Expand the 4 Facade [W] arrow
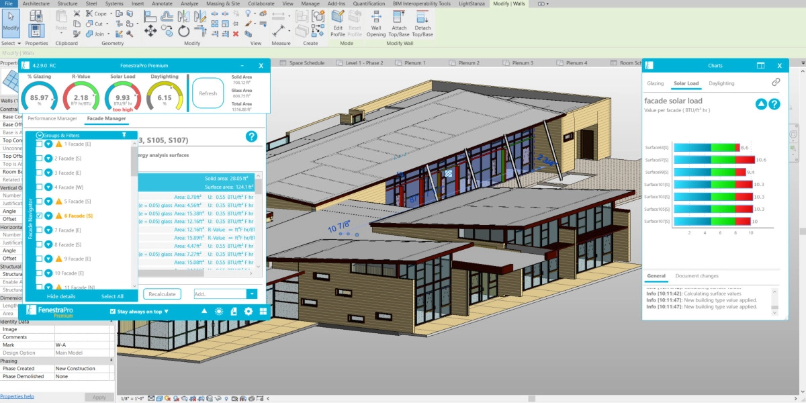Image resolution: width=806 pixels, height=403 pixels. coord(48,187)
